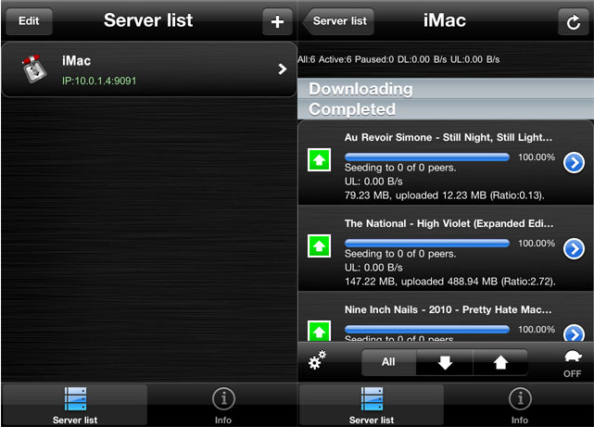Switch to Server list tab on left screen

pos(75,405)
